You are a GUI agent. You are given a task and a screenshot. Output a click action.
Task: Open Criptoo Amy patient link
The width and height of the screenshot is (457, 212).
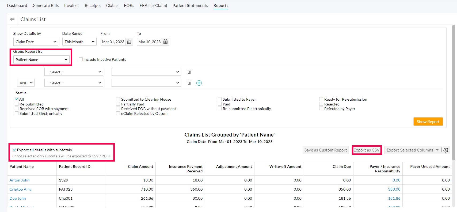coord(21,189)
